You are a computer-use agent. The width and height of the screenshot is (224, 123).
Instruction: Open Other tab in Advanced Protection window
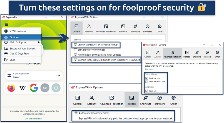point(217,54)
